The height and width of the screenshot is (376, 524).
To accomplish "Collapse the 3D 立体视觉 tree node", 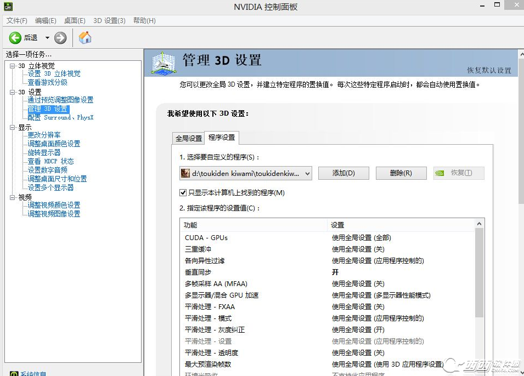I will point(13,66).
